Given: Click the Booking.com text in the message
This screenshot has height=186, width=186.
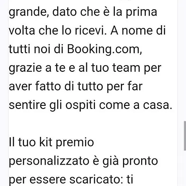Looking at the screenshot, I should [x=105, y=50].
